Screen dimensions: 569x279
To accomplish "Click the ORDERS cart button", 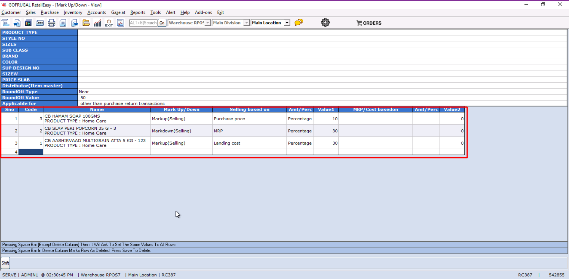I will tap(369, 23).
